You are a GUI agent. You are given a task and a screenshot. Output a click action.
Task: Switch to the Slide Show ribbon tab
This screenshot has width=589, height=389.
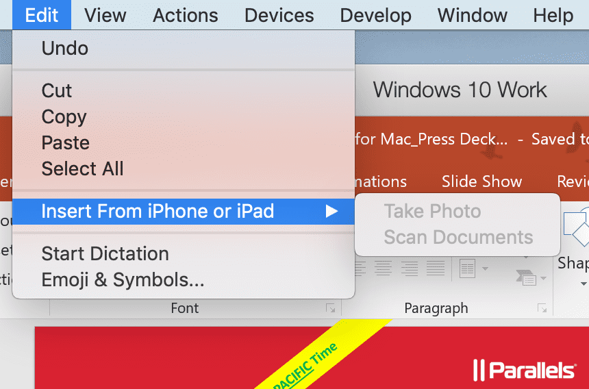click(x=481, y=181)
